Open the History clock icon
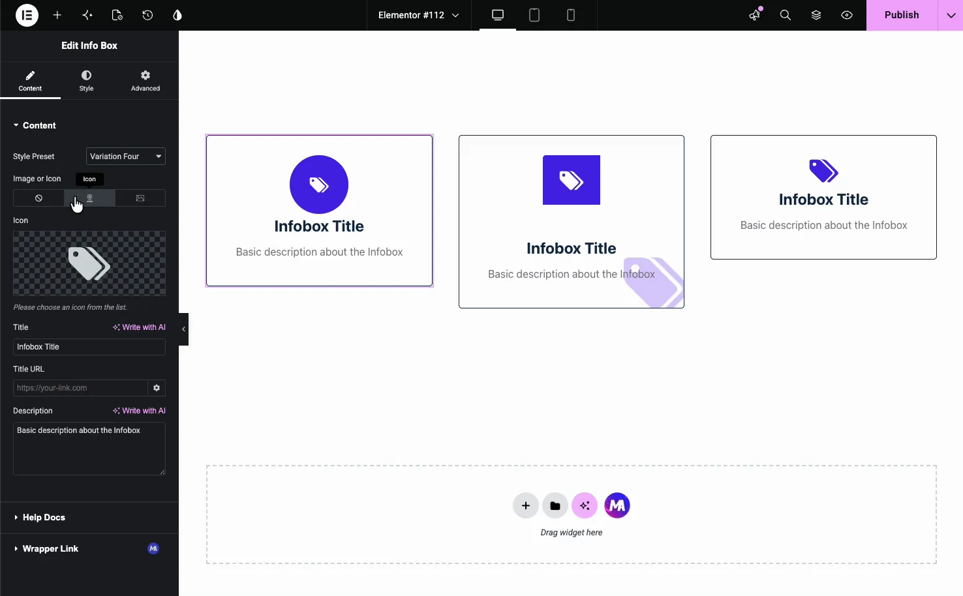Viewport: 963px width, 596px height. click(x=147, y=15)
